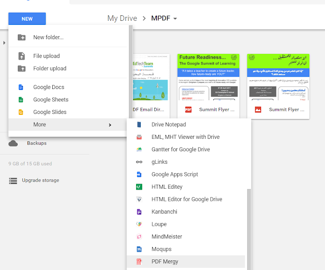Image resolution: width=325 pixels, height=270 pixels.
Task: Select File upload menu entry
Action: tap(68, 56)
